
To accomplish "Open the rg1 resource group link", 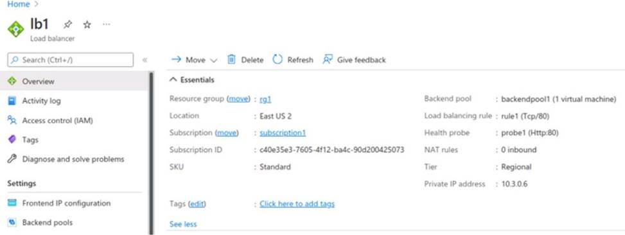I will tap(265, 99).
